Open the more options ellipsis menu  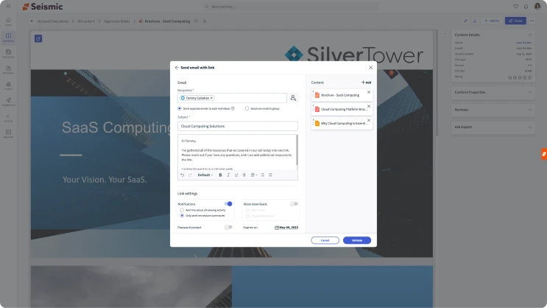click(x=532, y=21)
